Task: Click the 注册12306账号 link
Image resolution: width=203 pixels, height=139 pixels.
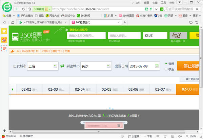Action: 76,41
